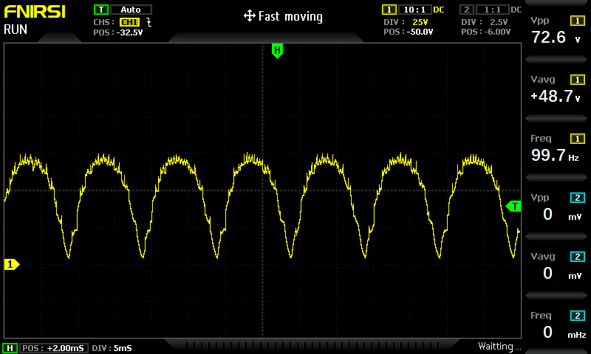Click the green T trigger badge
This screenshot has height=354, width=591.
click(x=101, y=10)
